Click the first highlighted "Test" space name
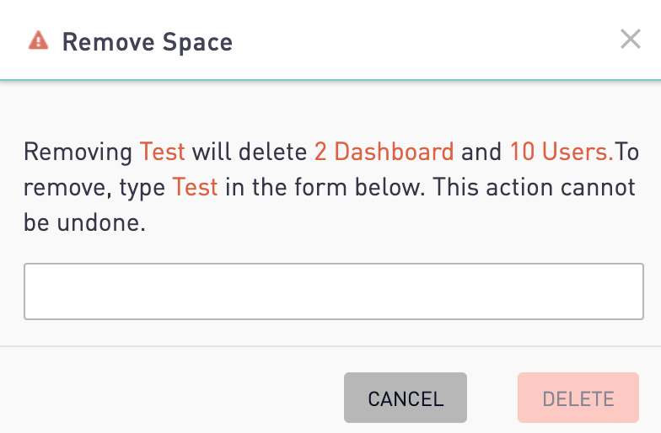The height and width of the screenshot is (433, 661). (x=163, y=152)
